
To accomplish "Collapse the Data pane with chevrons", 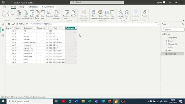I will point(183,24).
